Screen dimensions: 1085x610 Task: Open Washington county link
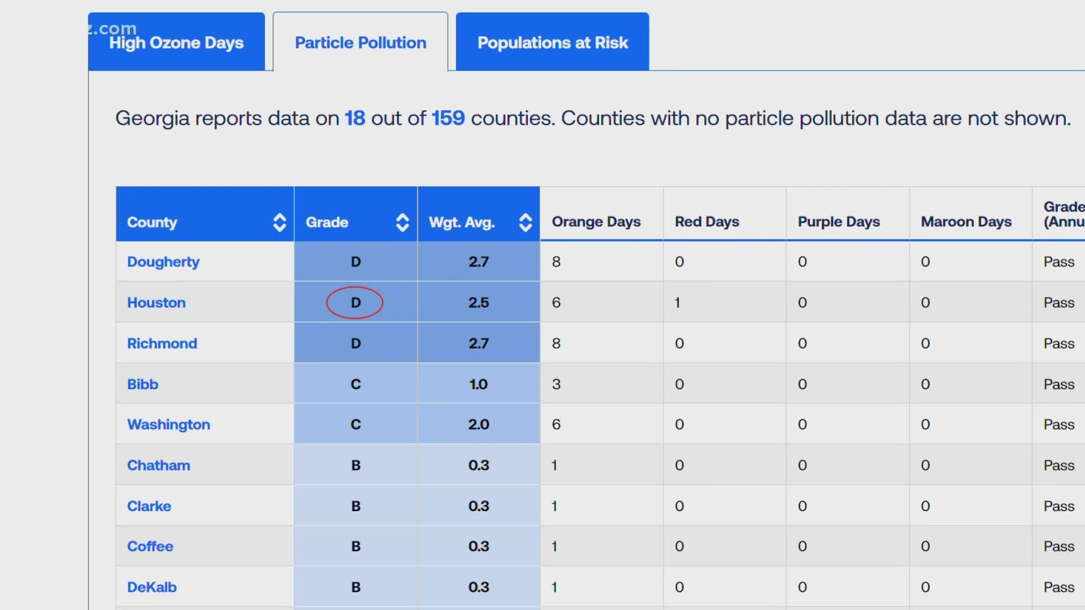tap(168, 424)
